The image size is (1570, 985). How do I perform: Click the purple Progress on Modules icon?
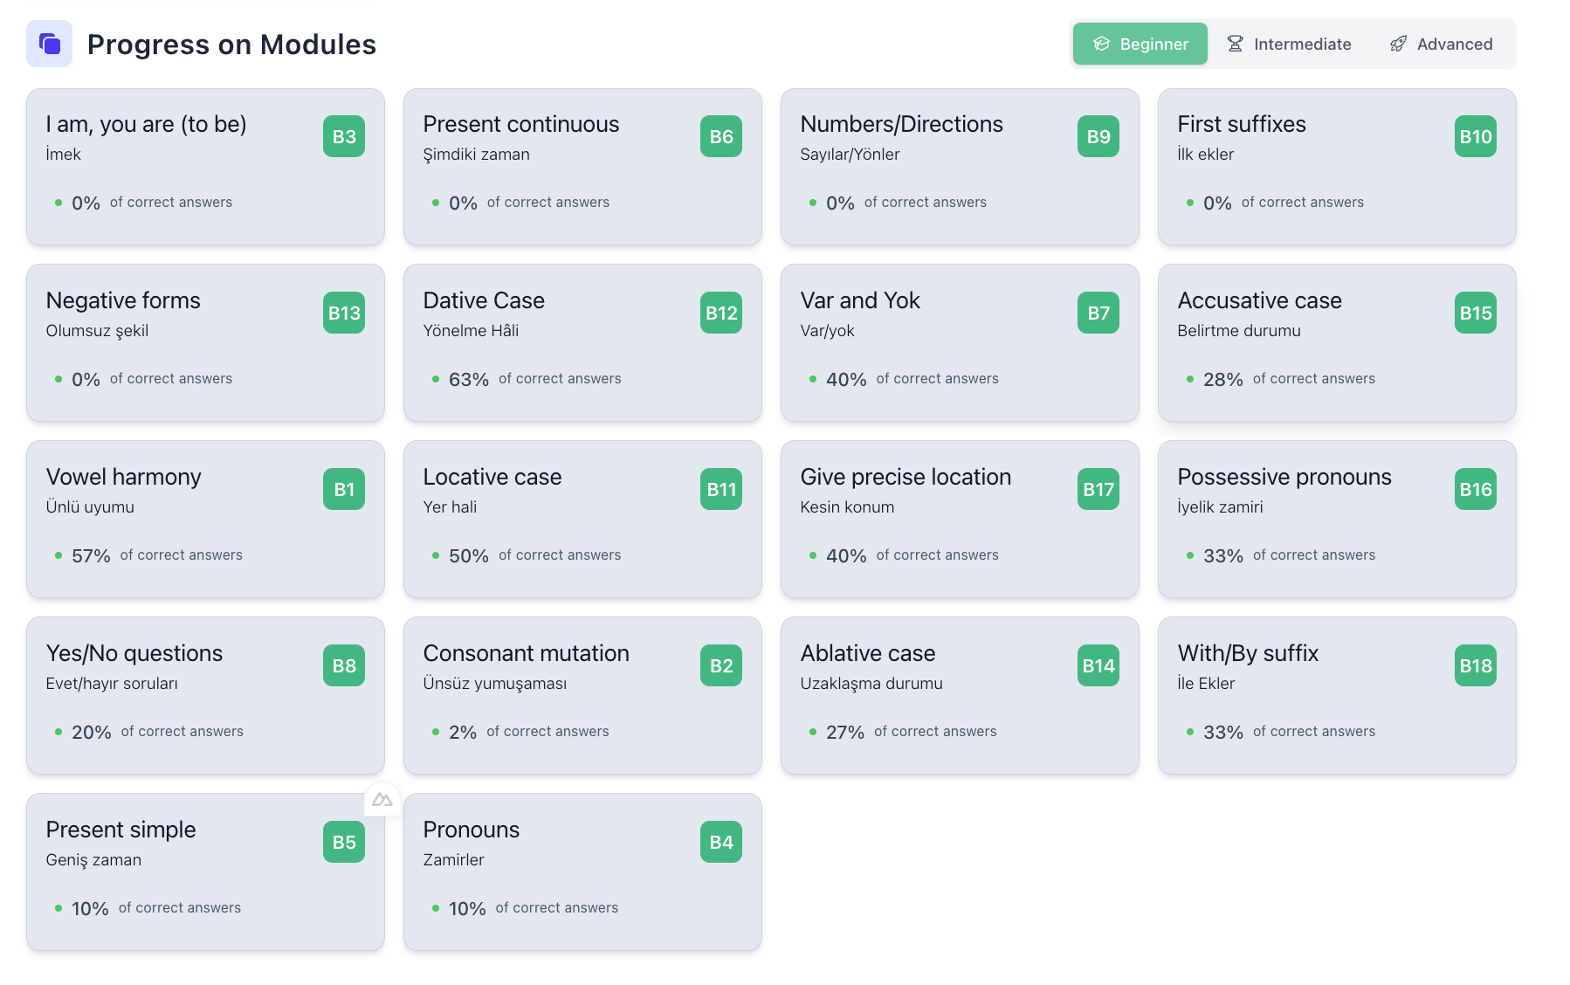(49, 44)
